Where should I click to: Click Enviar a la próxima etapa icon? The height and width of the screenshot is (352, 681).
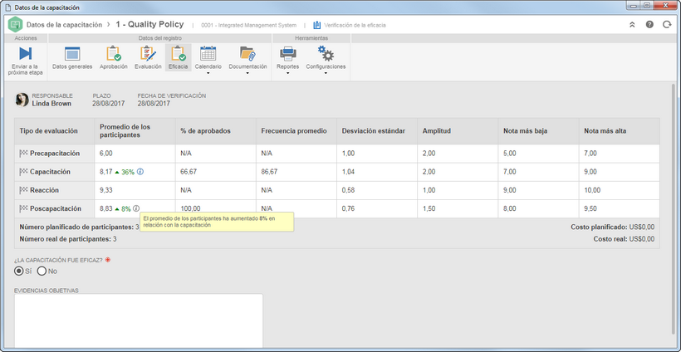(25, 54)
